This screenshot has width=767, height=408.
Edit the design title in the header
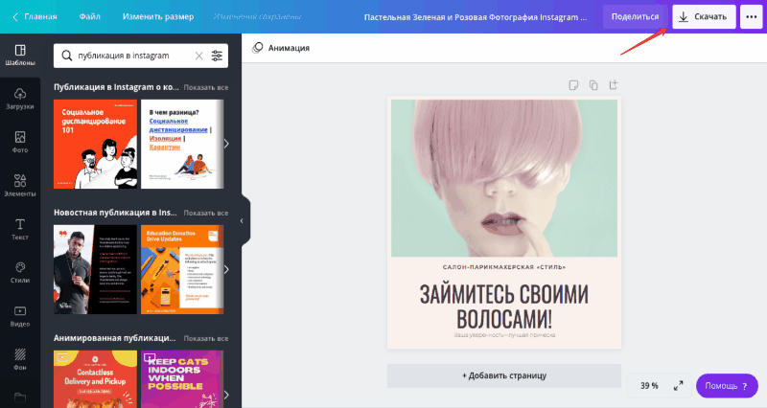[475, 17]
